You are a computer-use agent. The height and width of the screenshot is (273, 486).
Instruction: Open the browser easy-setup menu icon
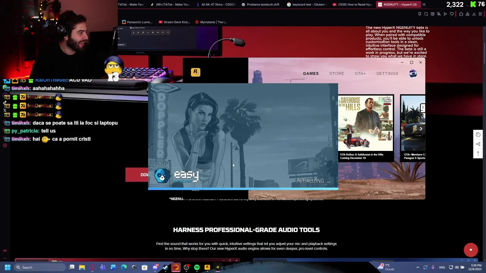pyautogui.click(x=480, y=14)
